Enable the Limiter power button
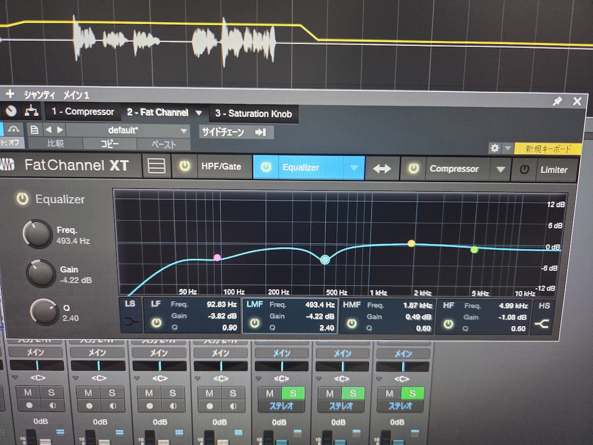Image resolution: width=593 pixels, height=445 pixels. tap(524, 170)
